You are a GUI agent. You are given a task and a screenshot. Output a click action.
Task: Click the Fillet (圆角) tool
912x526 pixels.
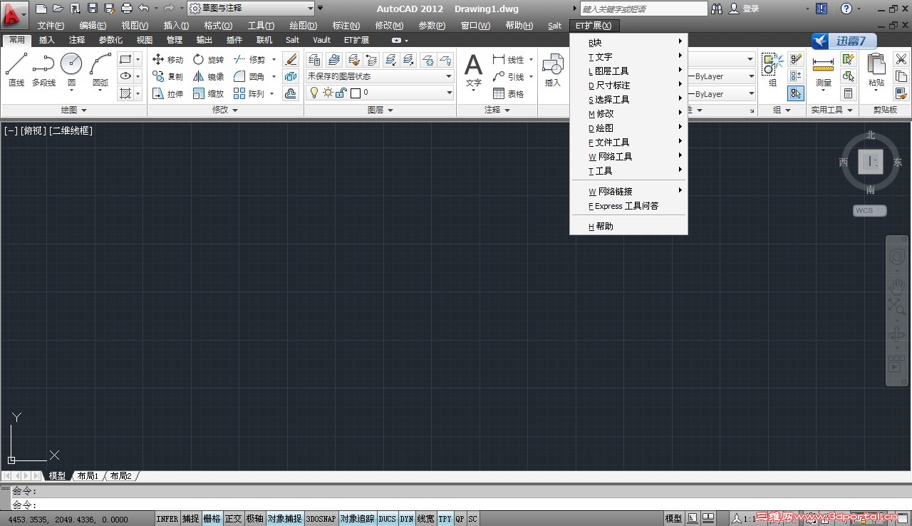[x=249, y=77]
